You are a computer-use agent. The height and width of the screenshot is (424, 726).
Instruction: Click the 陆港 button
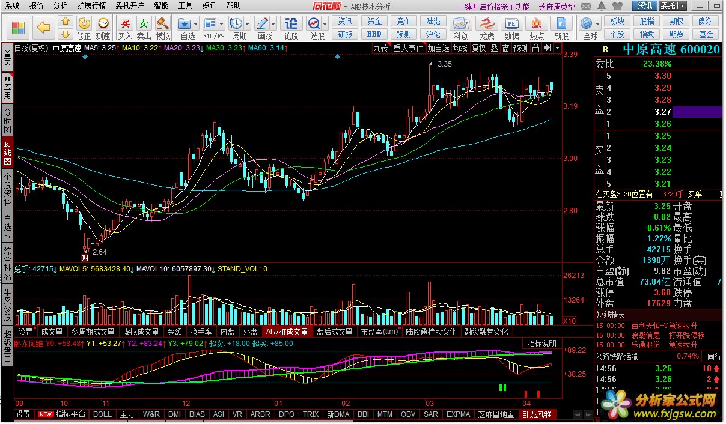click(x=433, y=22)
